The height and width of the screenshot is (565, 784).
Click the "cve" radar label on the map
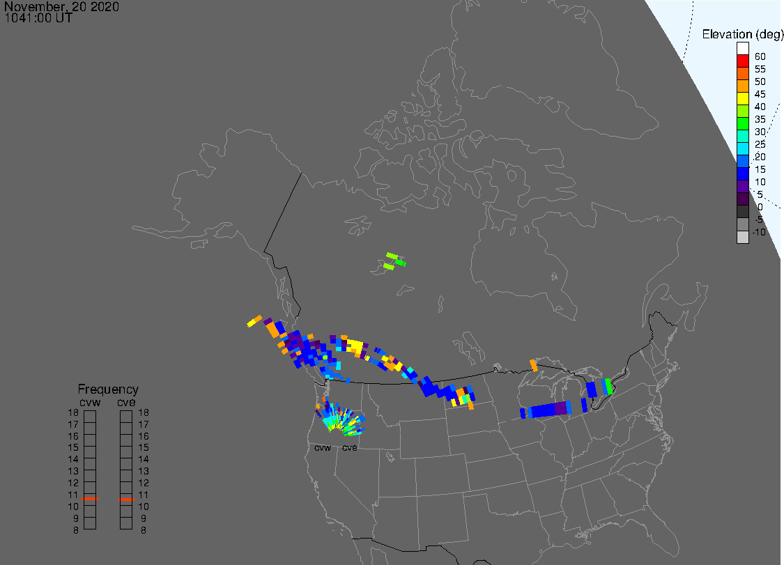click(x=350, y=448)
